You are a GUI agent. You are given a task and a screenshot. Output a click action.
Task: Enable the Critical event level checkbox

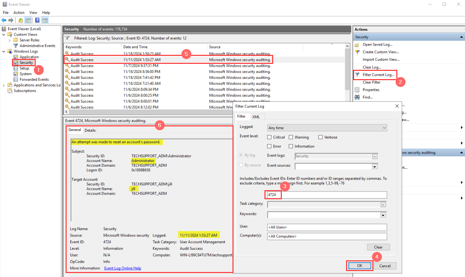tap(269, 137)
